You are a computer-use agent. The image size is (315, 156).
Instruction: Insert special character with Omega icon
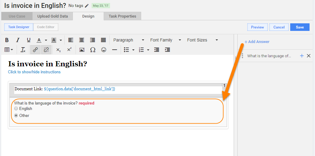93,50
